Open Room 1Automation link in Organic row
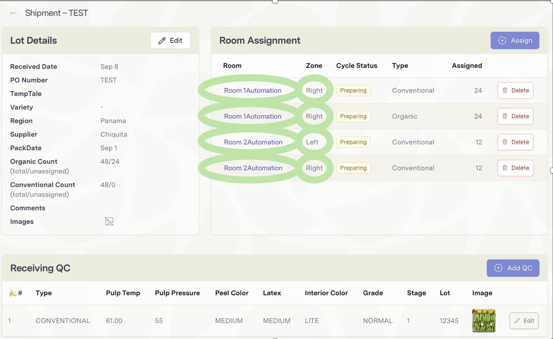Screen dimensions: 553x339 (x=253, y=116)
